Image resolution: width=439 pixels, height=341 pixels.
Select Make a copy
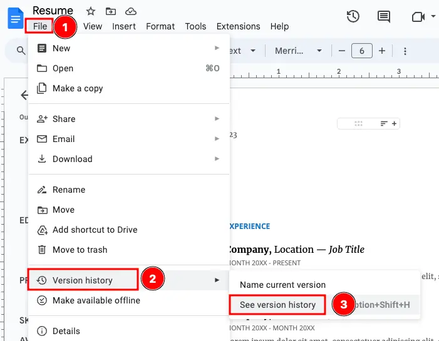pyautogui.click(x=129, y=88)
